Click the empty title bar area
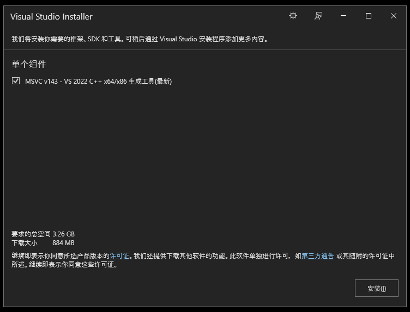Image resolution: width=410 pixels, height=312 pixels. click(x=191, y=16)
